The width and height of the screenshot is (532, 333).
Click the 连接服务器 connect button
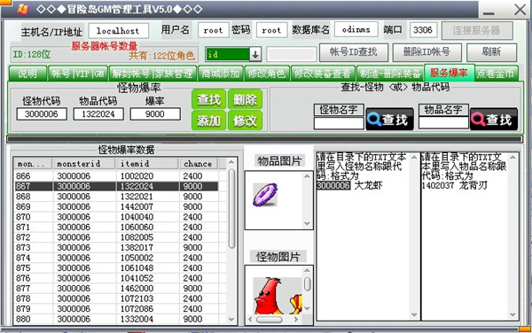477,30
